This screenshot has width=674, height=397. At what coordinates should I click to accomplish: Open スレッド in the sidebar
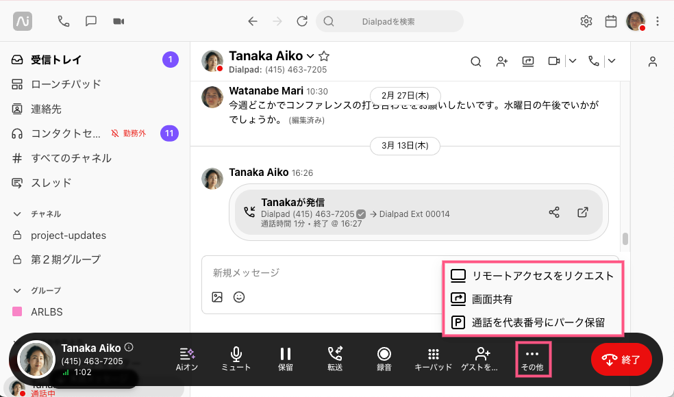pos(95,183)
